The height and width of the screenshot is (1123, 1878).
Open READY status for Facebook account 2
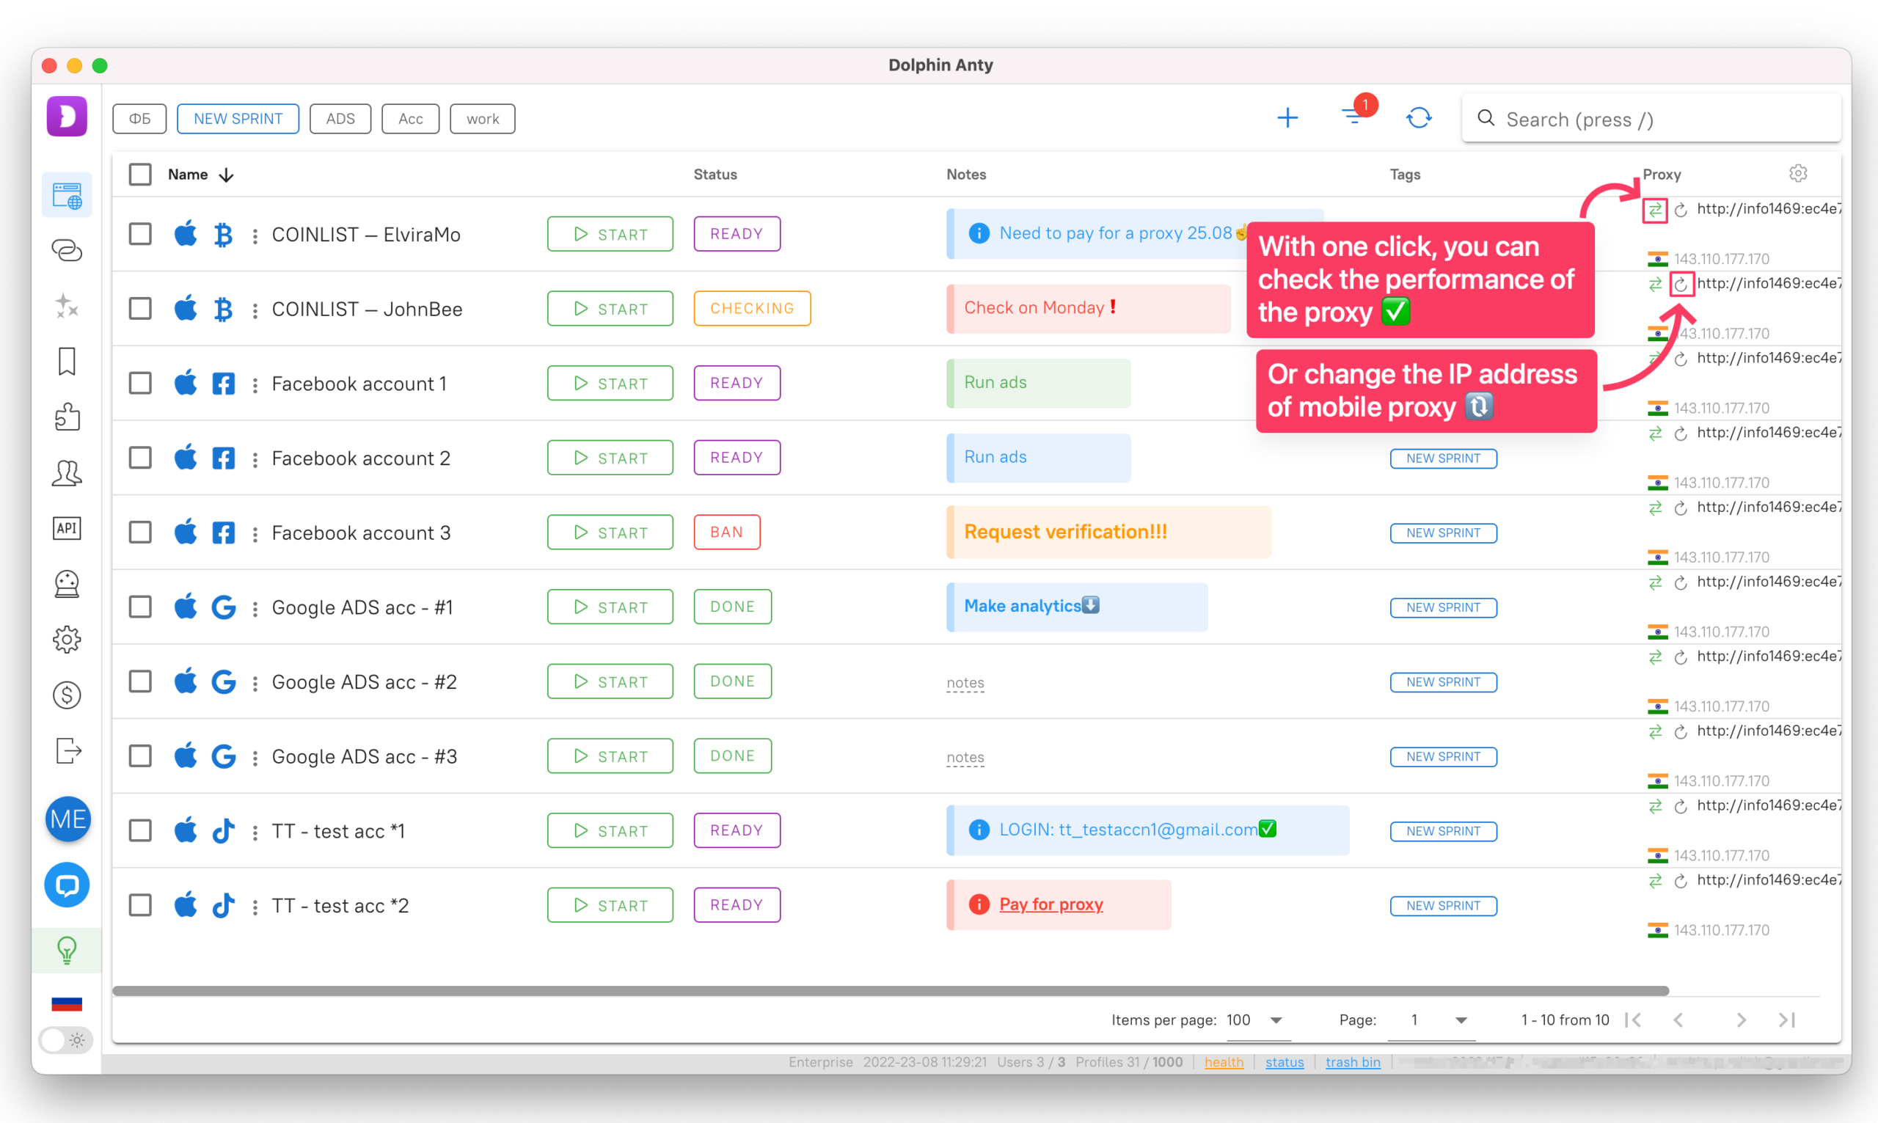pyautogui.click(x=737, y=458)
